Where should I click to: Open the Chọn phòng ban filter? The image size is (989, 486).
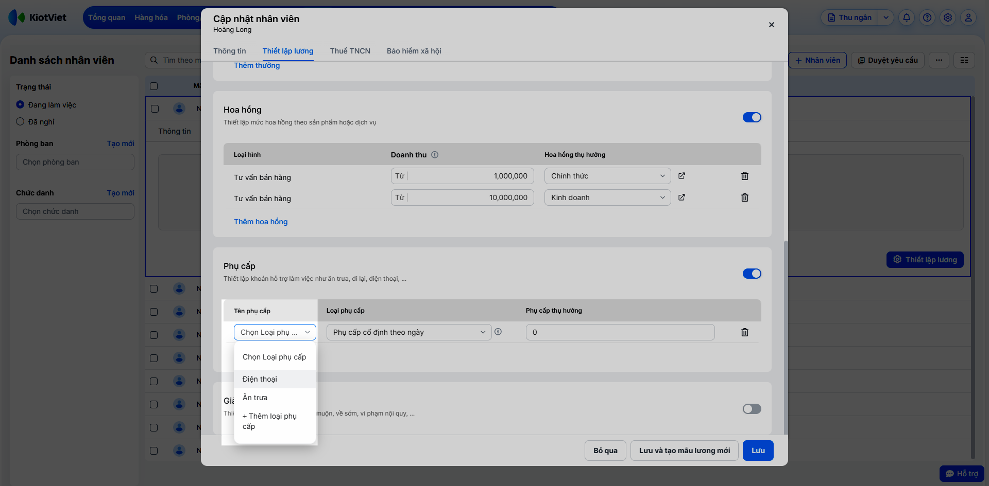[x=75, y=162]
